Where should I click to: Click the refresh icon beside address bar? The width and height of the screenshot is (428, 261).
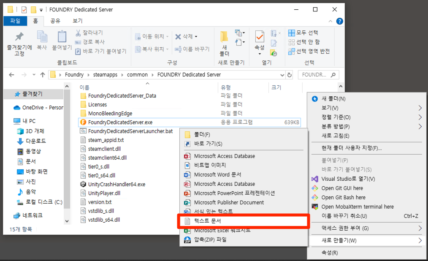[289, 75]
